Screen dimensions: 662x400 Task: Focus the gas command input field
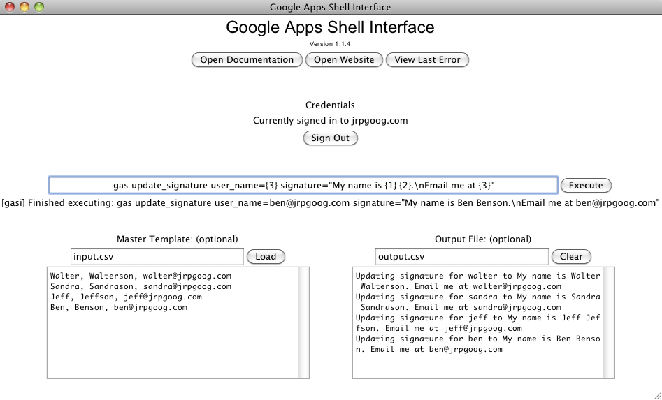303,186
